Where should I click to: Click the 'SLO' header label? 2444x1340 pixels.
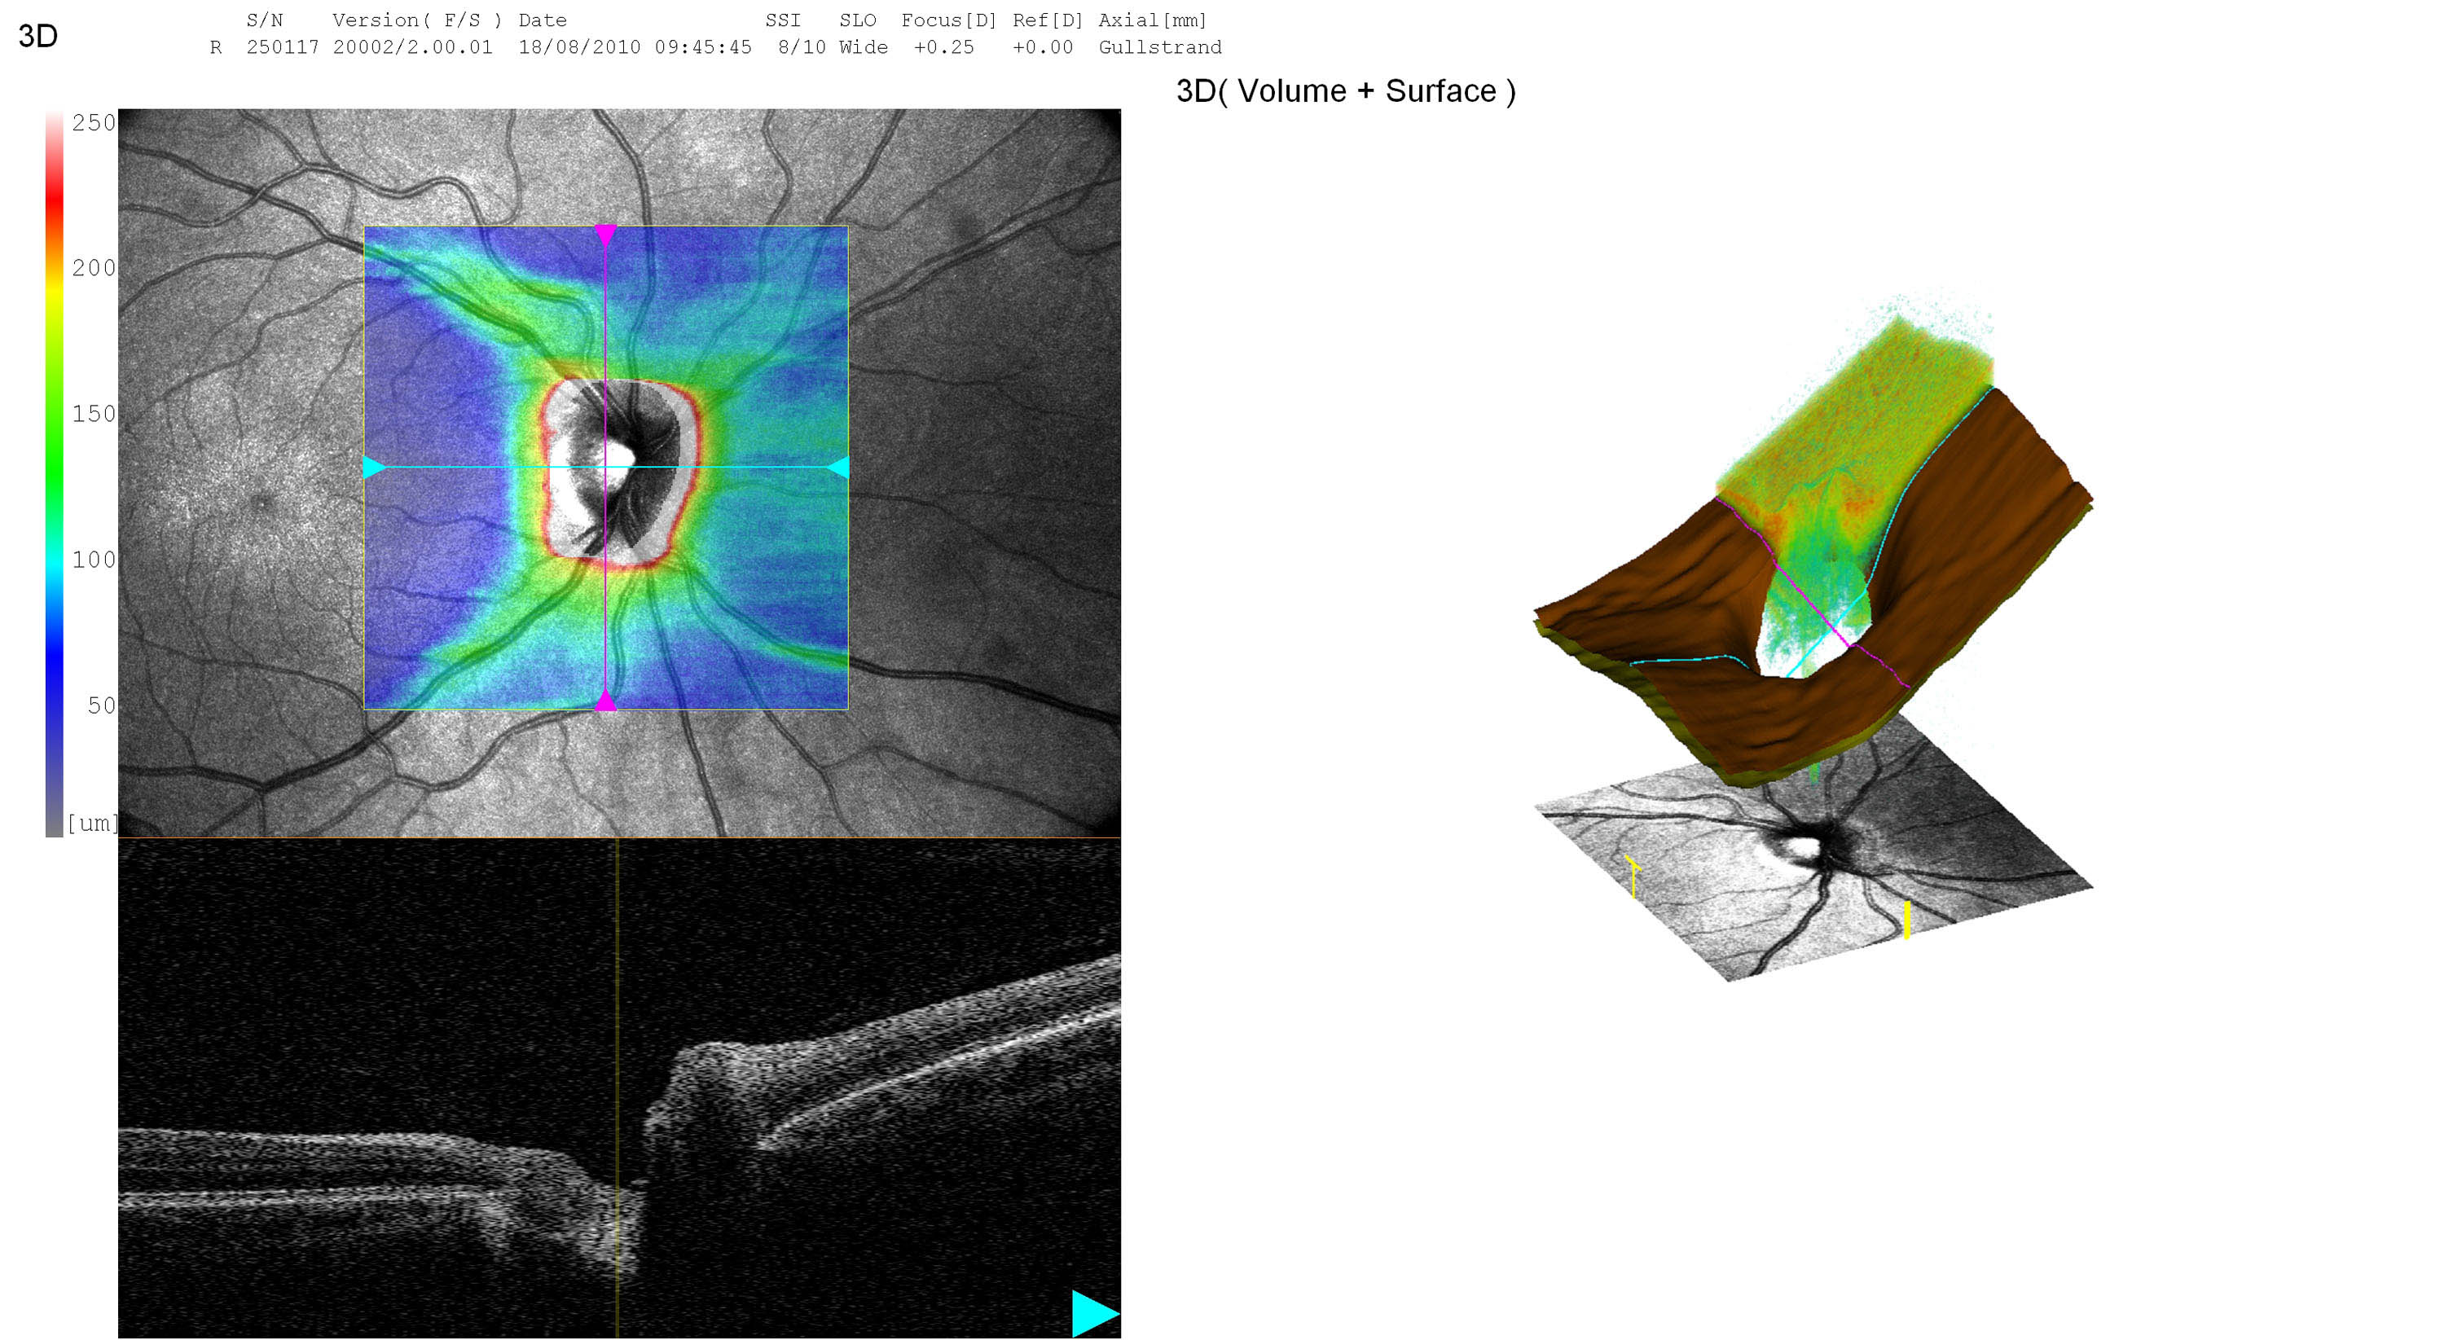pyautogui.click(x=858, y=20)
